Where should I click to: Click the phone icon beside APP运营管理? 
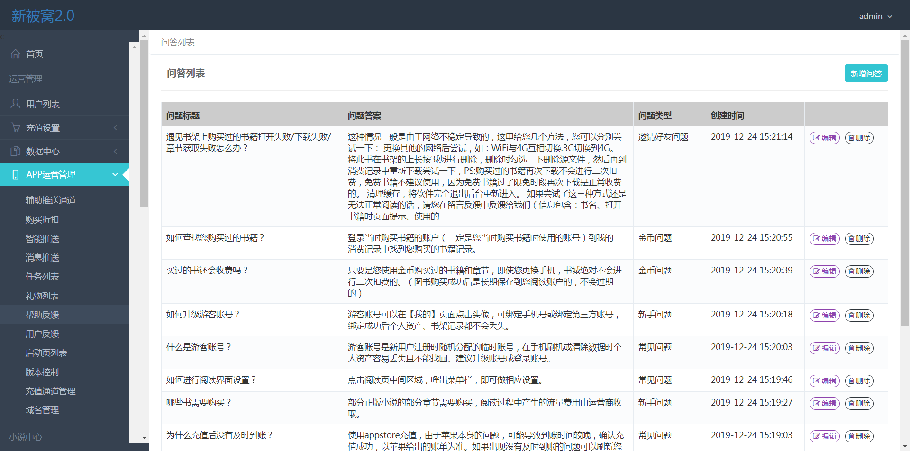coord(16,175)
